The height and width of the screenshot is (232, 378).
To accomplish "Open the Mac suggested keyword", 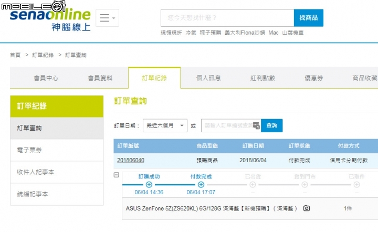I will 274,33.
